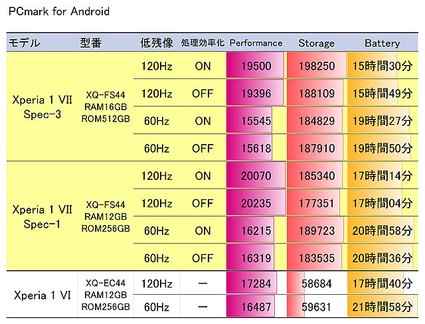Click 'OFF' in the 19396 row

point(203,94)
